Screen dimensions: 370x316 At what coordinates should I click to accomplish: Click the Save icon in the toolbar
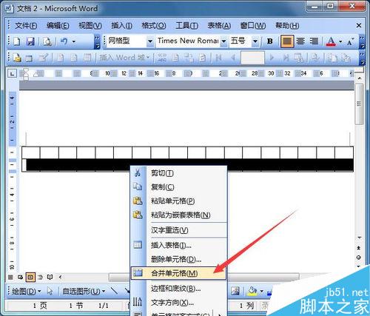pyautogui.click(x=30, y=41)
